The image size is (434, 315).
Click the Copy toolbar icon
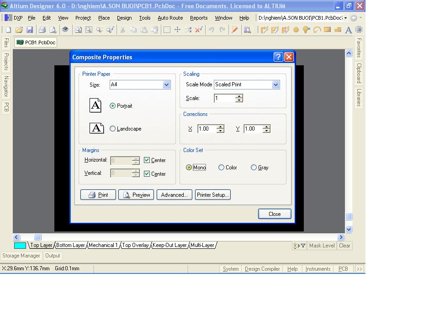pyautogui.click(x=133, y=30)
